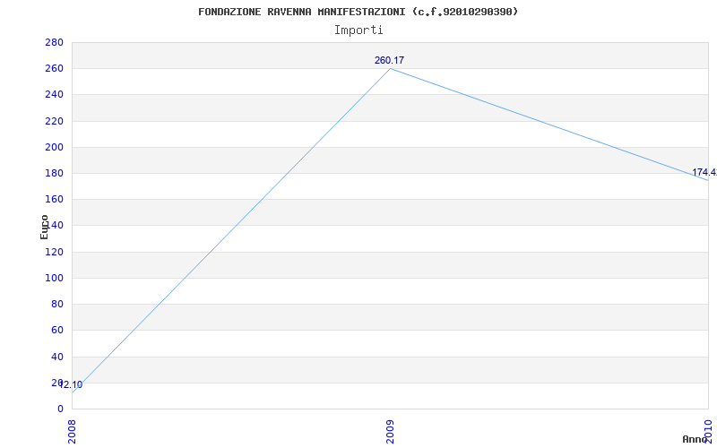
Task: Click the 100 y-axis tick label
Action: coord(54,278)
